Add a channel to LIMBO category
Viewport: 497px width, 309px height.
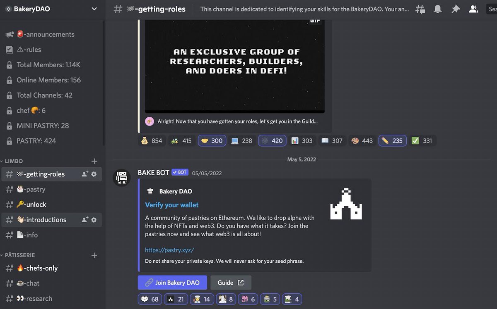[x=94, y=161]
